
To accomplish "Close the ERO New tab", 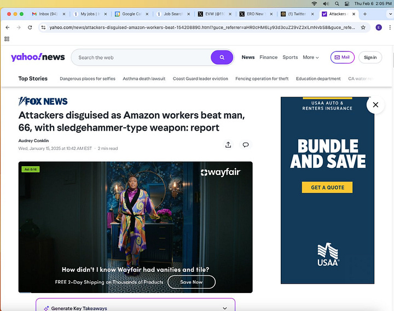I will (x=271, y=14).
